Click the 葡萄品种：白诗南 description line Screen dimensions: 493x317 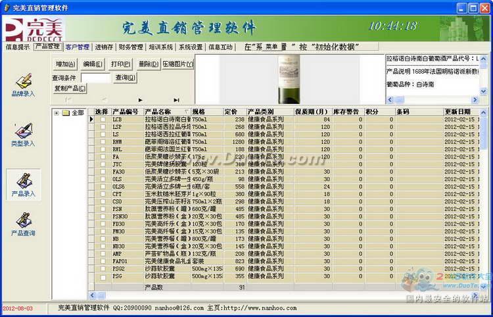[410, 85]
